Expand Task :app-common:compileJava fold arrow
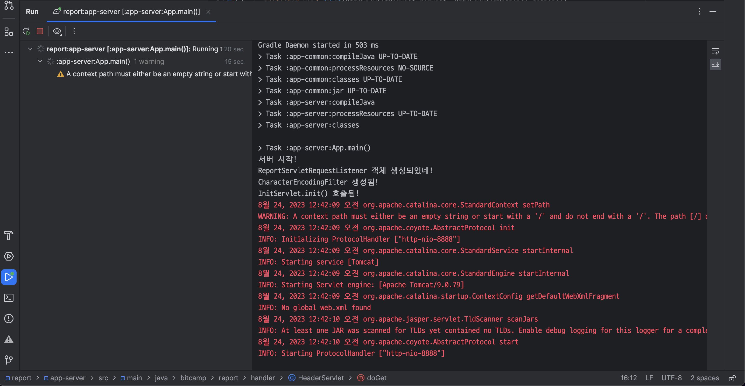Viewport: 745px width, 386px height. pyautogui.click(x=260, y=57)
